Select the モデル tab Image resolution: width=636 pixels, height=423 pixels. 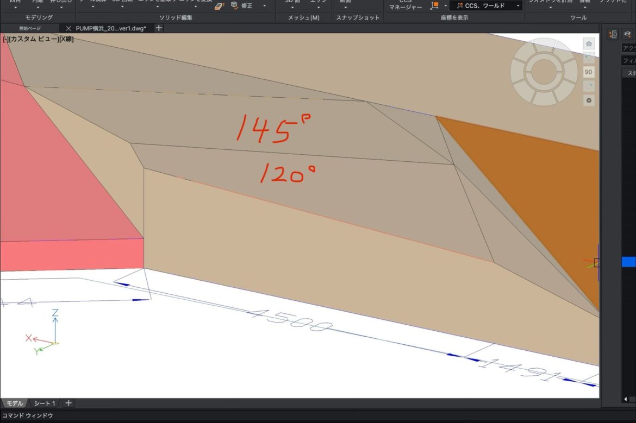(15, 403)
